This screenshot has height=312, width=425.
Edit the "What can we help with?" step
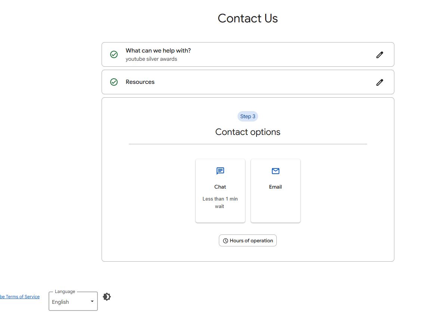(379, 55)
